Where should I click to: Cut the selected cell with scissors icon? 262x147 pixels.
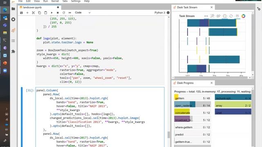[x=33, y=13]
